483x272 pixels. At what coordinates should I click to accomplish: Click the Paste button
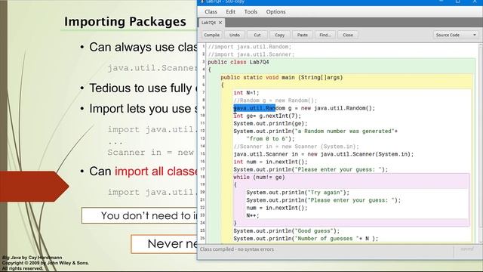303,35
